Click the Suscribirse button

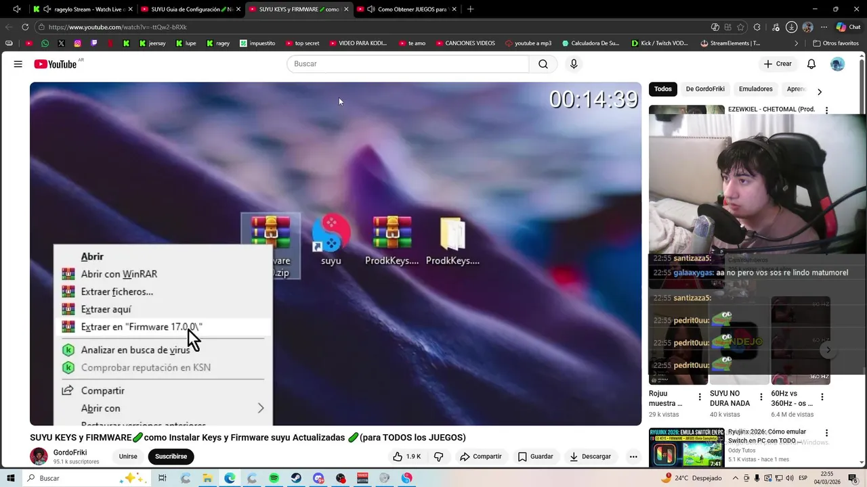pyautogui.click(x=171, y=457)
